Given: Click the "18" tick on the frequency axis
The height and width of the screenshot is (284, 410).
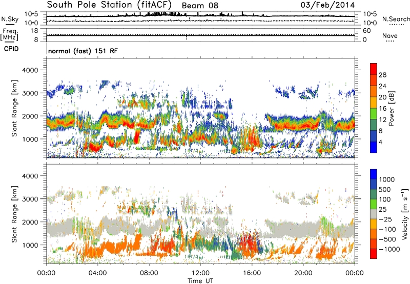Looking at the screenshot, I should (34, 31).
